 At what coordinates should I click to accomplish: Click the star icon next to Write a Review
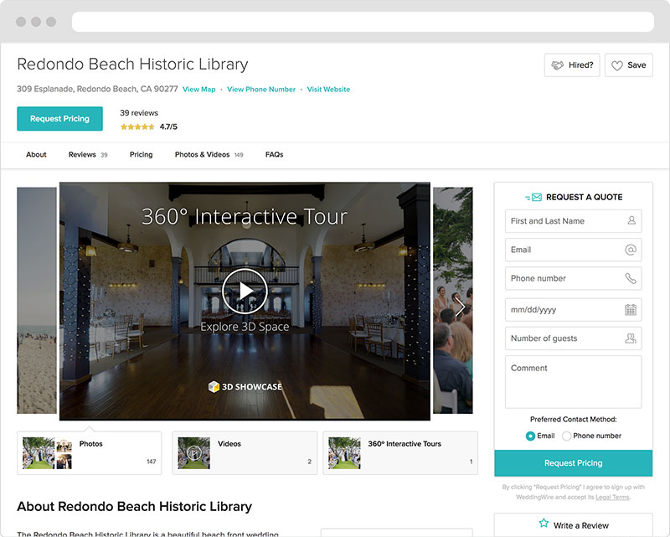[544, 523]
